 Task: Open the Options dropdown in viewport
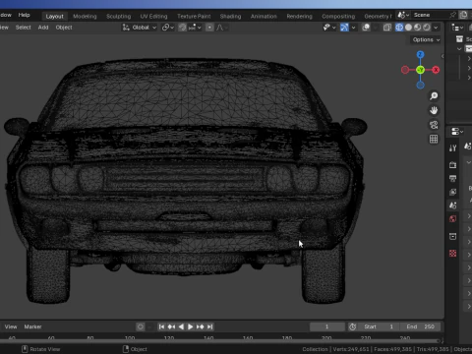tap(426, 39)
